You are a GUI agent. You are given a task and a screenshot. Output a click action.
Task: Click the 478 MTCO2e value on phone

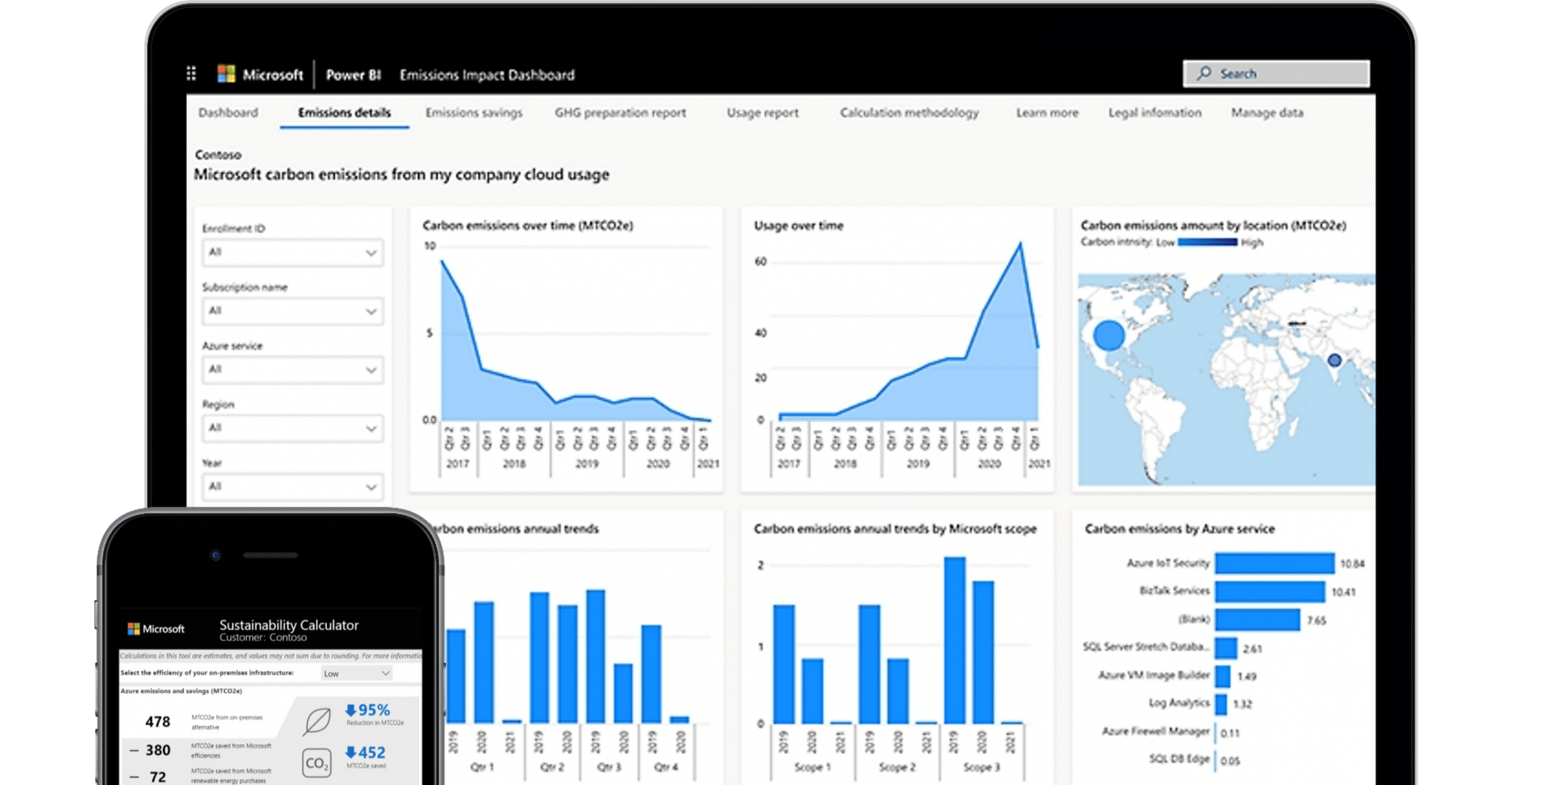(157, 722)
